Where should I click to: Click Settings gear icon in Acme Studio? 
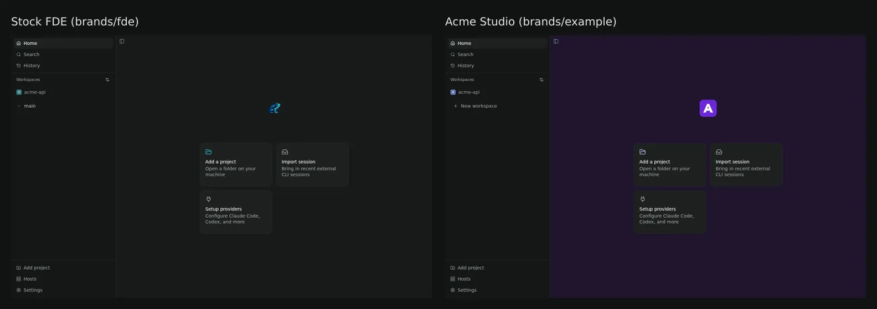(x=453, y=290)
